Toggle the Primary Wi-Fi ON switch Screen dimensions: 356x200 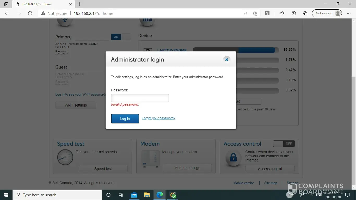[121, 37]
